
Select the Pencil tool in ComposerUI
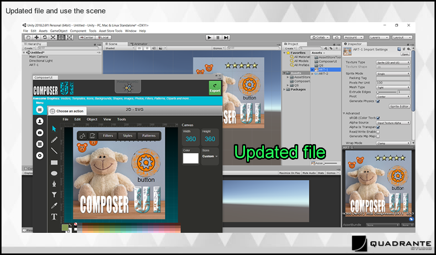point(54,140)
